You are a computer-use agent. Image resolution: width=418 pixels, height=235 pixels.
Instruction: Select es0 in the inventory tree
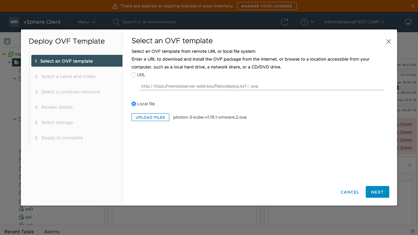29,209
